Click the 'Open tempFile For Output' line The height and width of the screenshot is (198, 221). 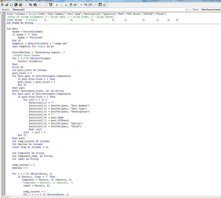(33, 46)
